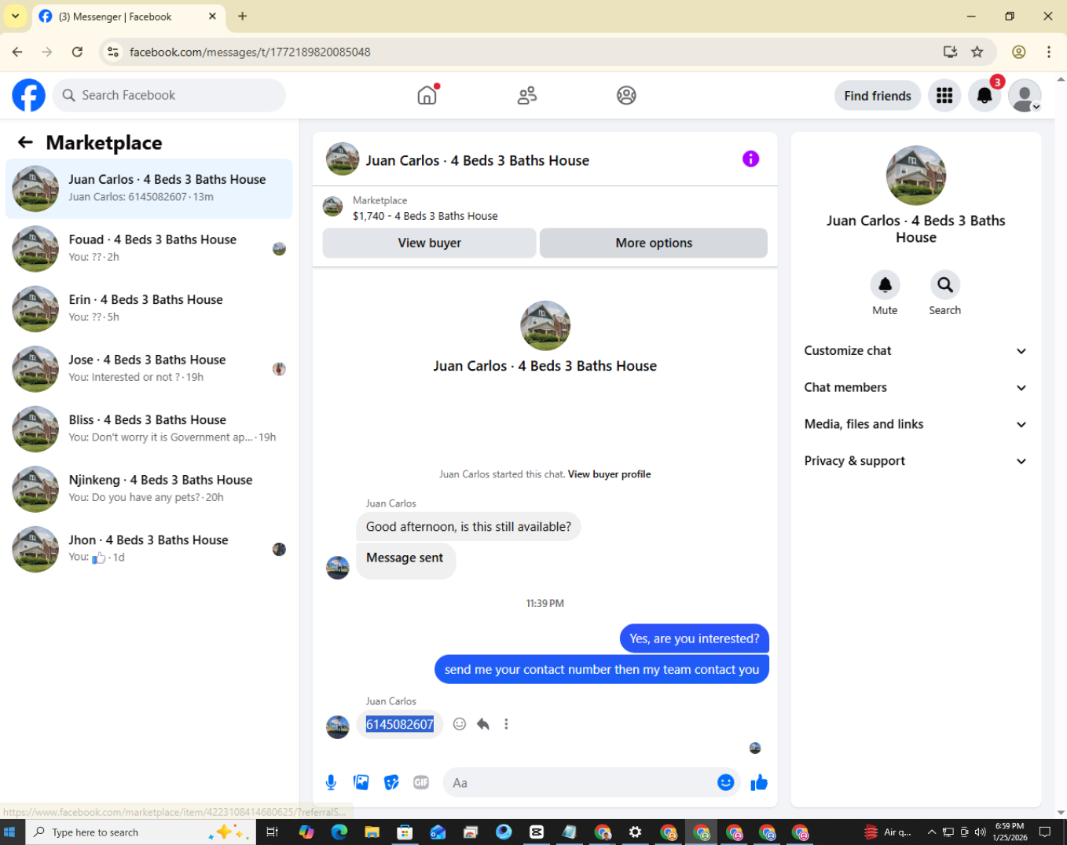Click the Search Facebook field
This screenshot has width=1067, height=845.
click(x=169, y=95)
